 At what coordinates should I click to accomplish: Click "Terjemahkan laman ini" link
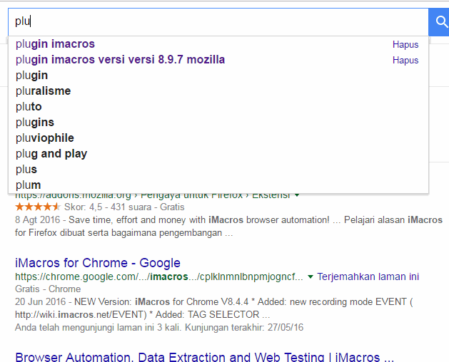pyautogui.click(x=368, y=276)
